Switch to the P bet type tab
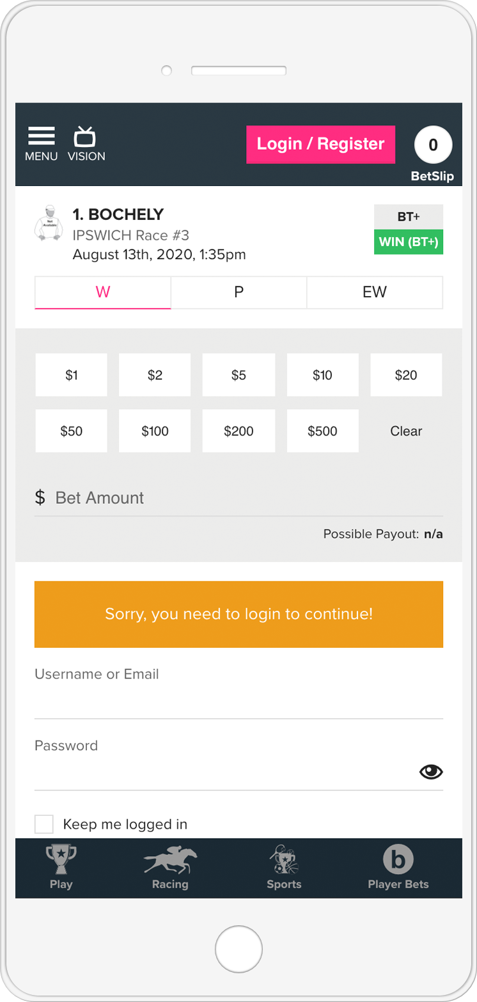This screenshot has height=1002, width=477. click(x=238, y=292)
